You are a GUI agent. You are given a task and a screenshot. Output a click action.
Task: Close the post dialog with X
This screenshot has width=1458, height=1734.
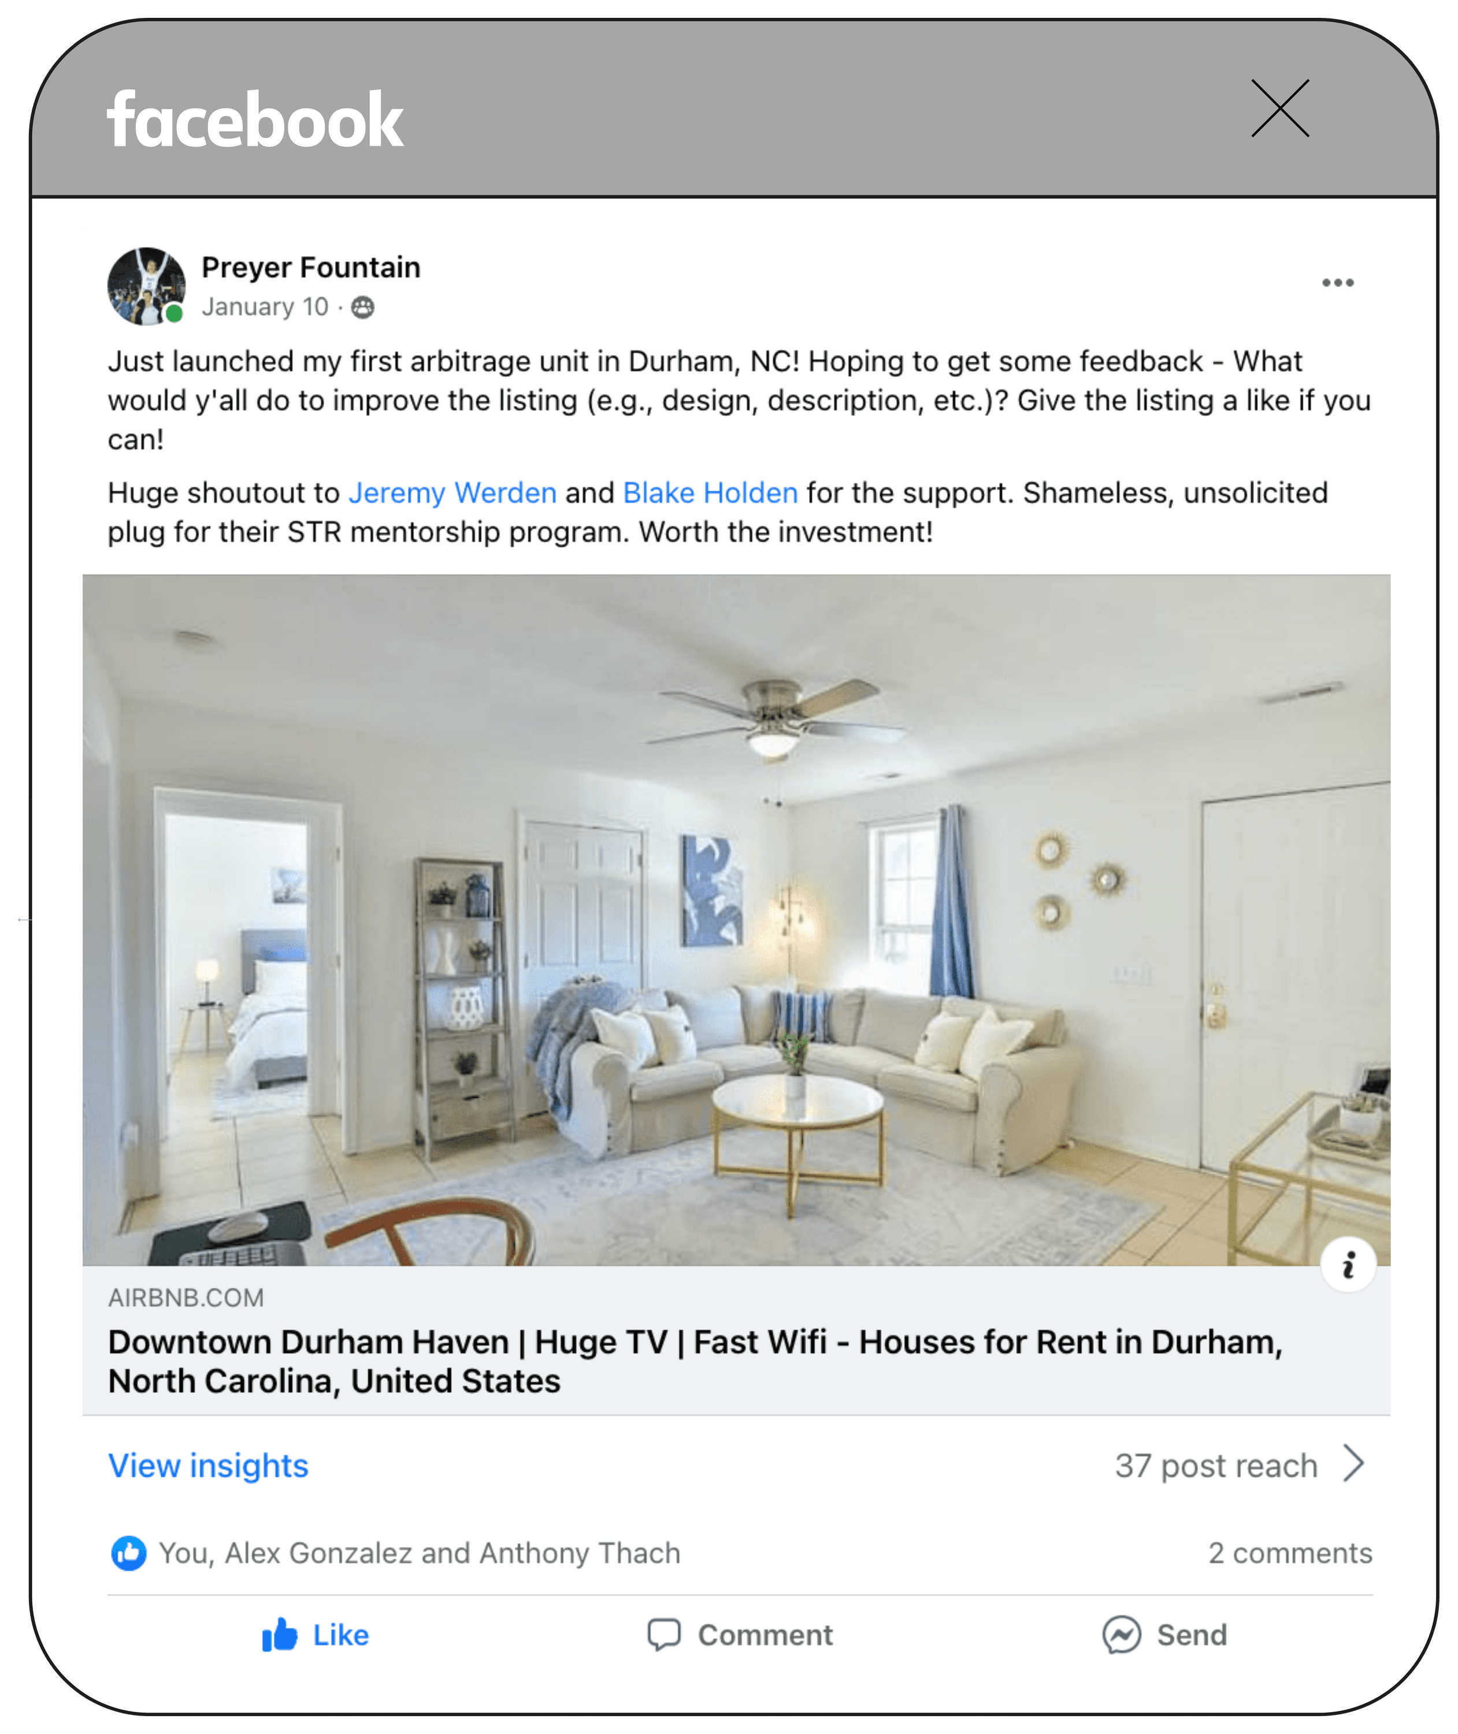coord(1279,108)
